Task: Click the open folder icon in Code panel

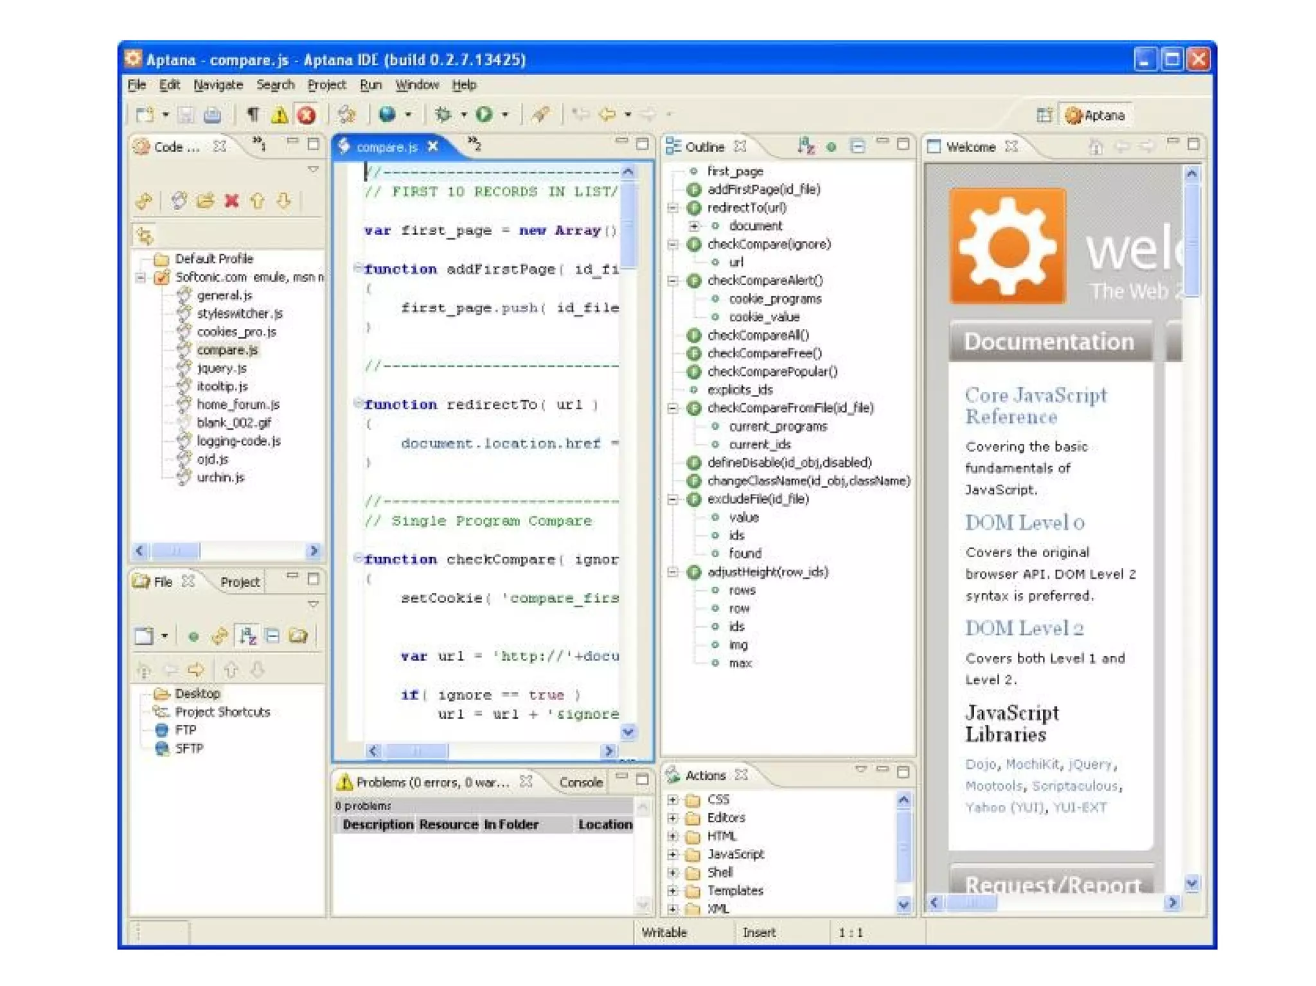Action: [205, 201]
